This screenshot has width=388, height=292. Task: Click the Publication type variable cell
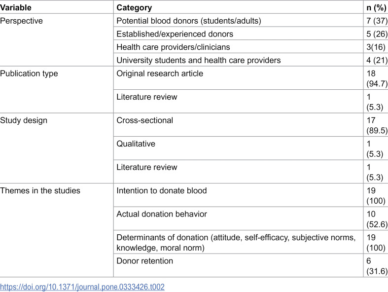click(x=29, y=73)
